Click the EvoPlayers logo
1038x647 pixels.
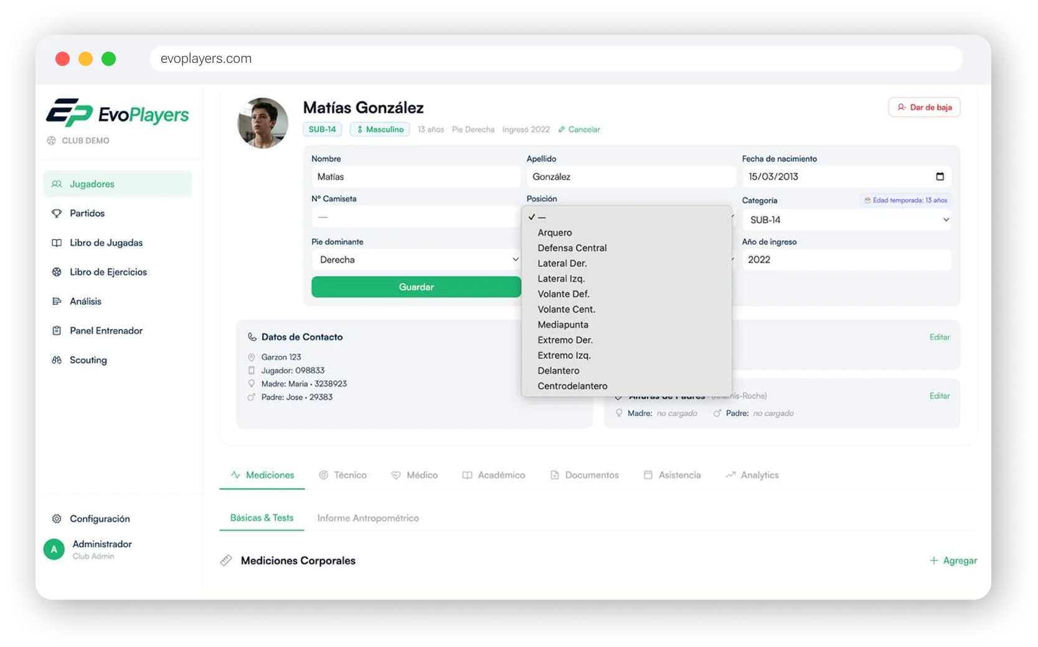pos(118,113)
